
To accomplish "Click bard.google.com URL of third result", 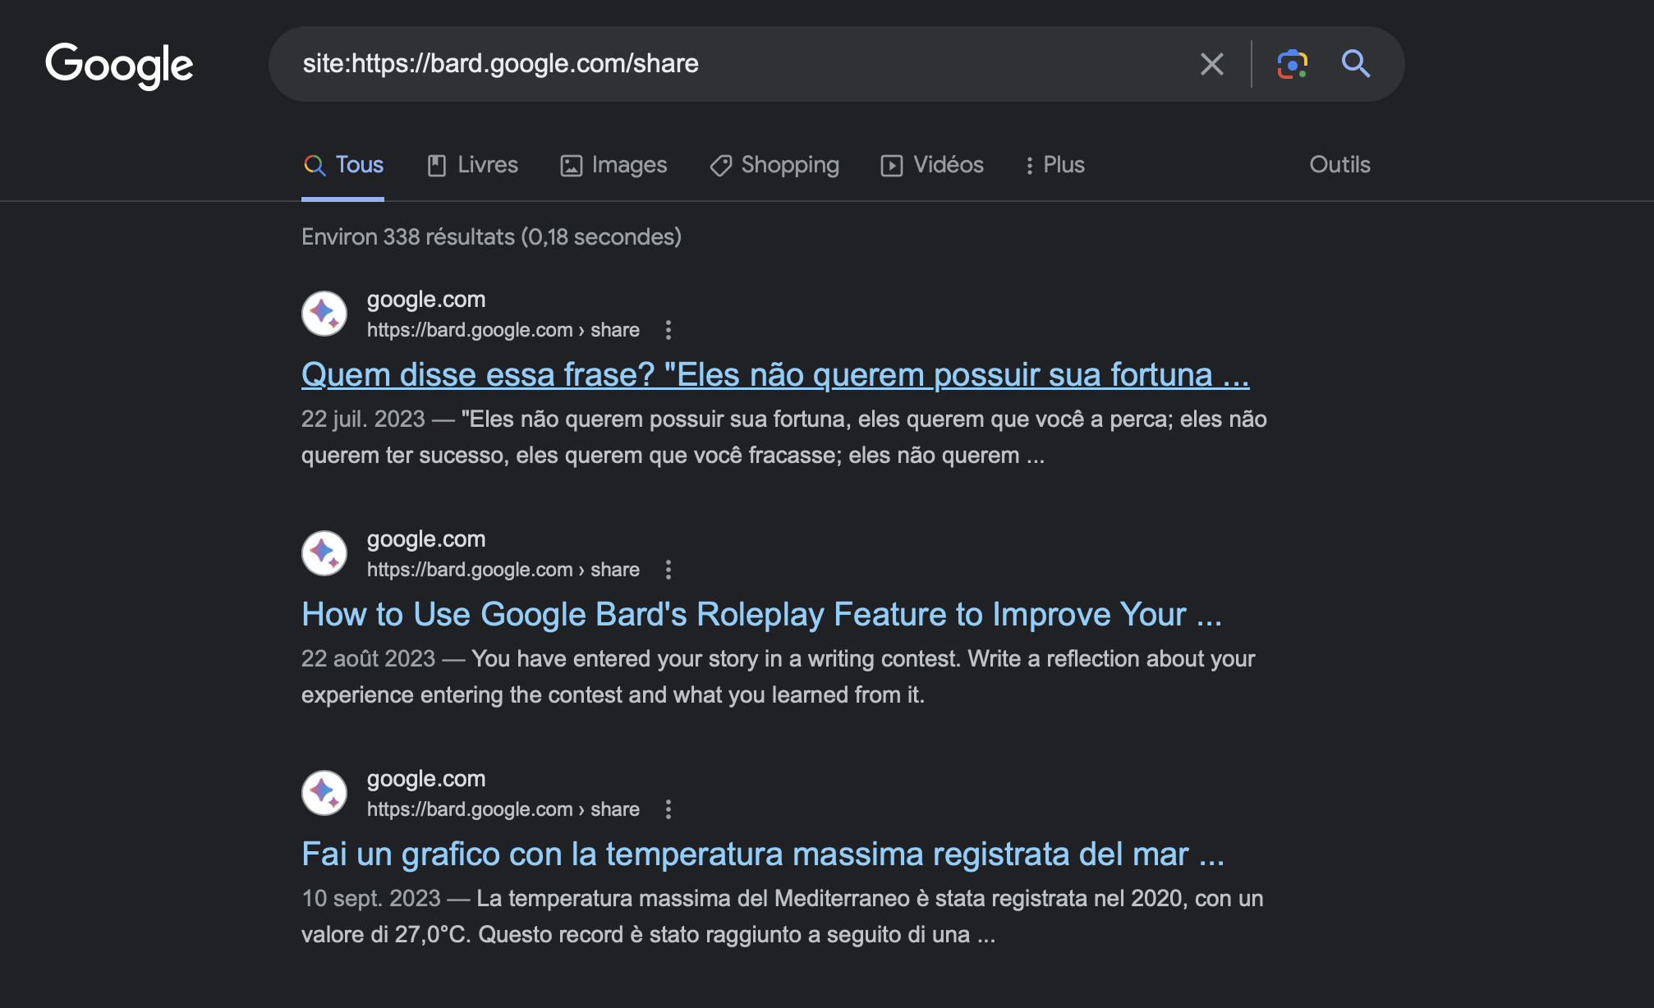I will (503, 809).
